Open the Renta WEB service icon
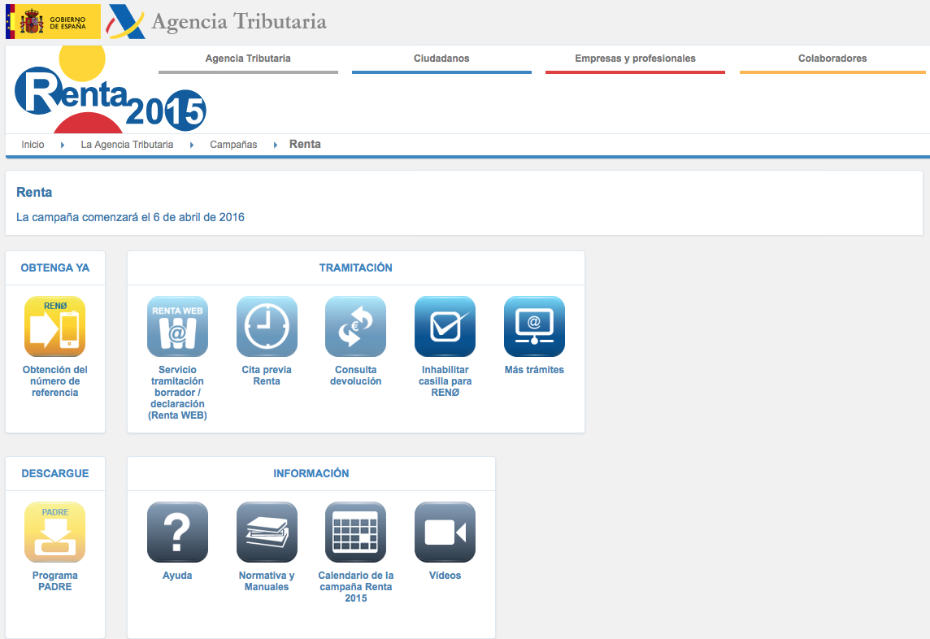 pos(177,327)
